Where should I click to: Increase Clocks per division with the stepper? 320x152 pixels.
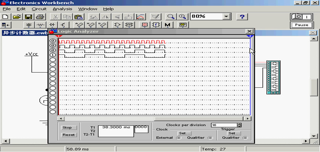tap(239, 124)
